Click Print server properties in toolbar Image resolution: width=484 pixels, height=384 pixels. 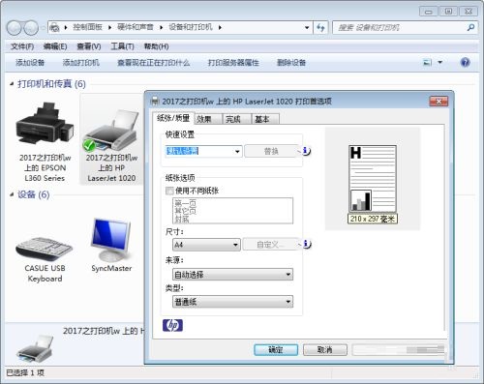[233, 63]
